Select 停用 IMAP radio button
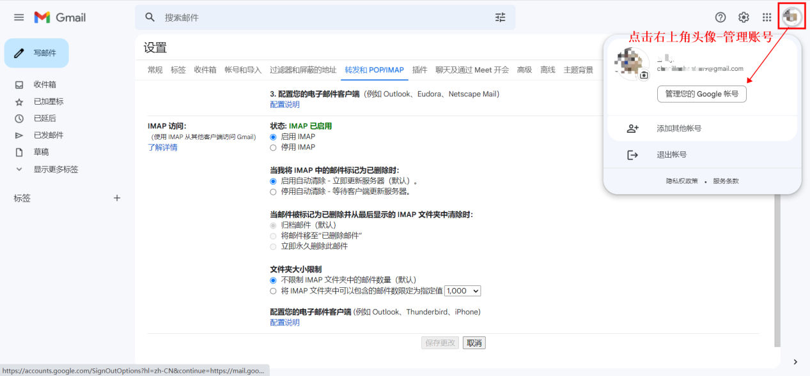Viewport: 810px width, 376px height. tap(274, 147)
